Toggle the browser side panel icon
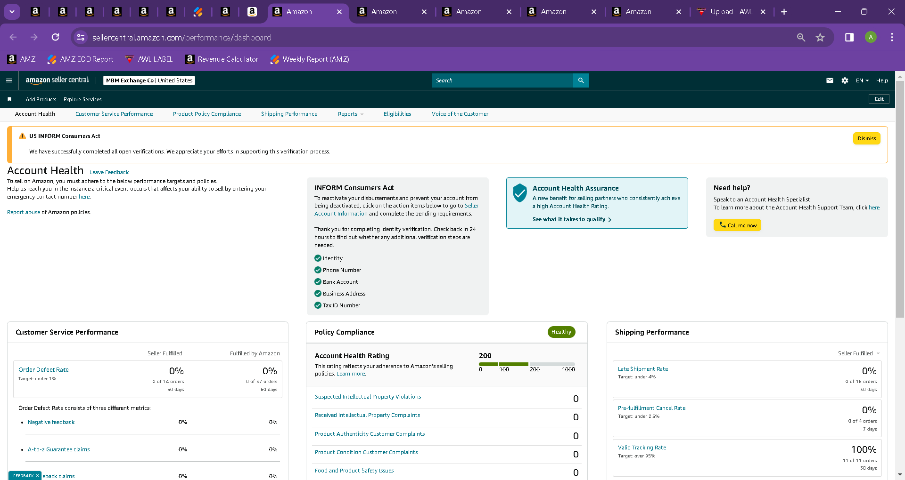This screenshot has height=480, width=905. (849, 37)
